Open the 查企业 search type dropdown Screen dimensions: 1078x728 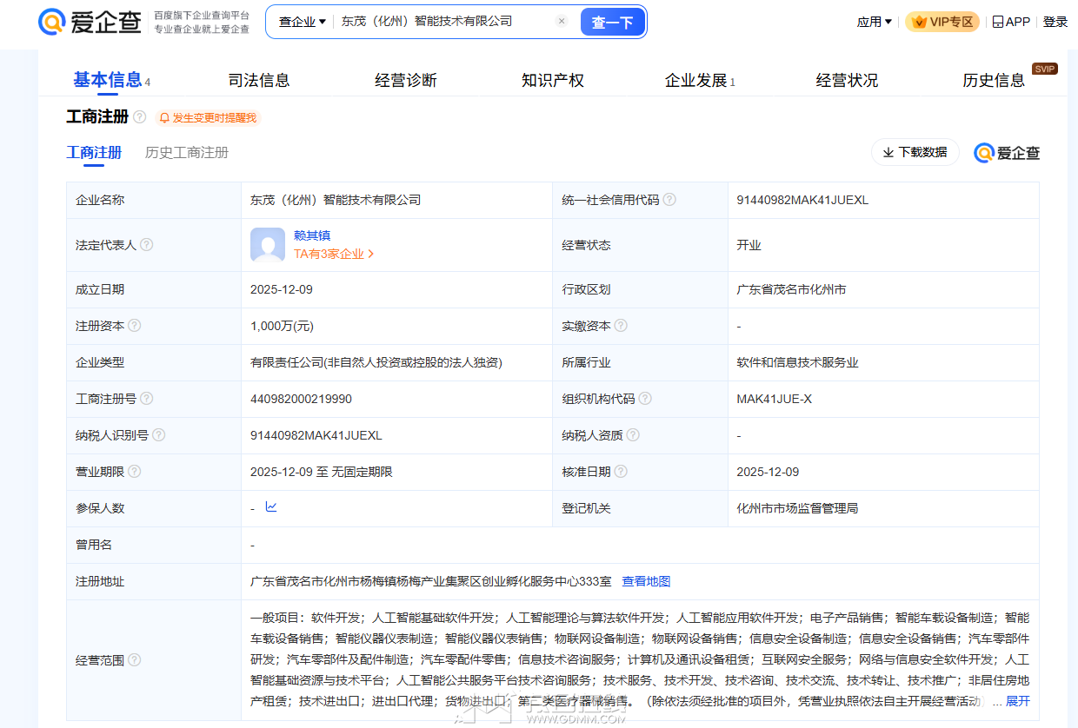pyautogui.click(x=302, y=22)
